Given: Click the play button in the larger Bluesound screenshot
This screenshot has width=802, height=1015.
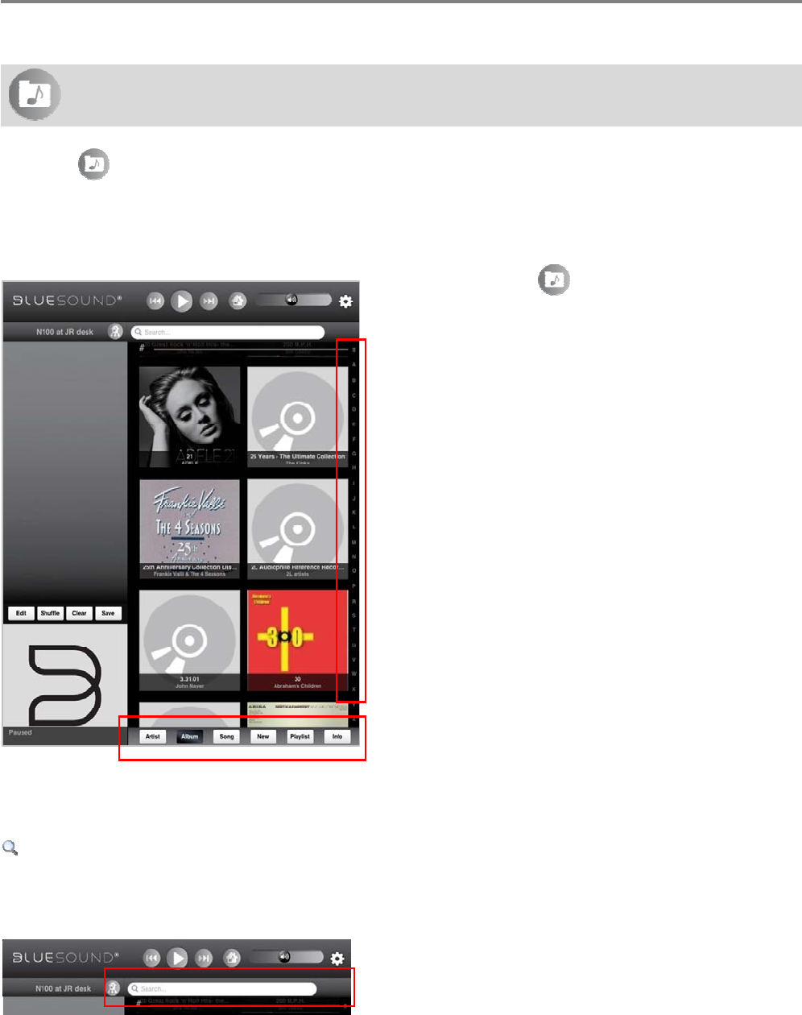Looking at the screenshot, I should click(x=183, y=301).
